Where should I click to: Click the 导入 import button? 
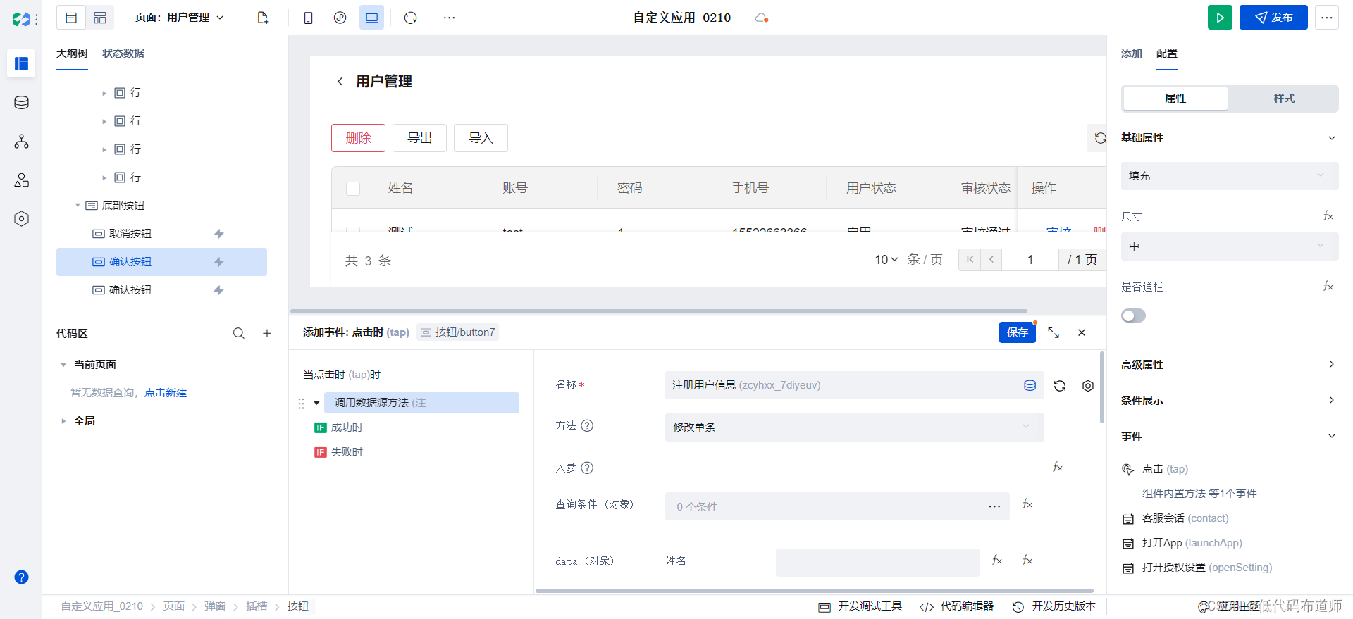(481, 138)
